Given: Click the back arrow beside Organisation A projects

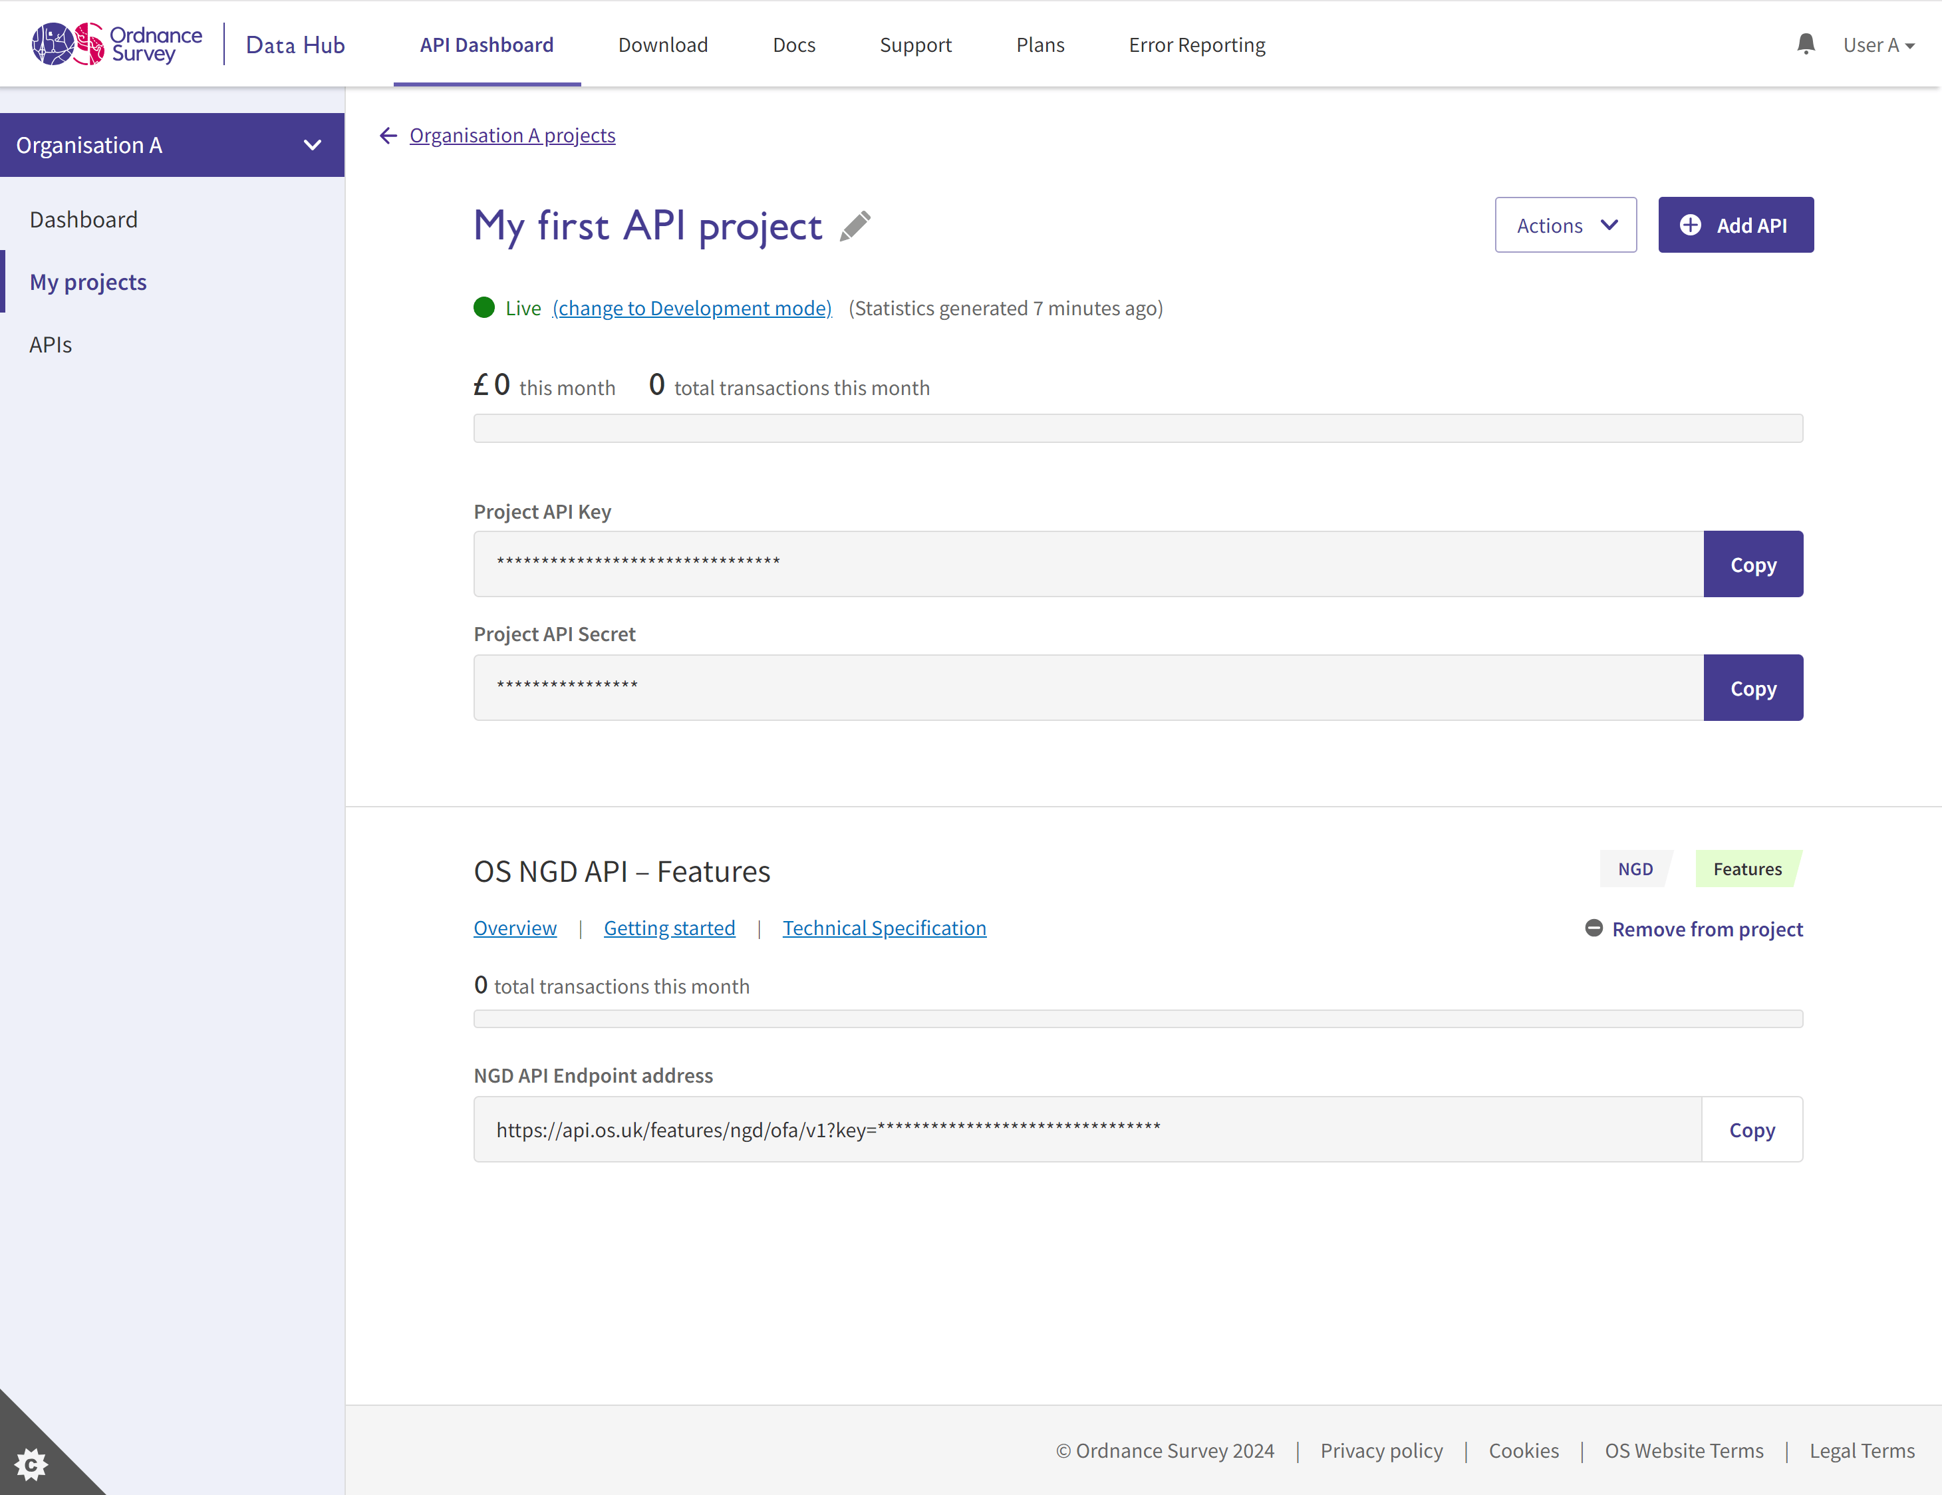Looking at the screenshot, I should coord(388,135).
